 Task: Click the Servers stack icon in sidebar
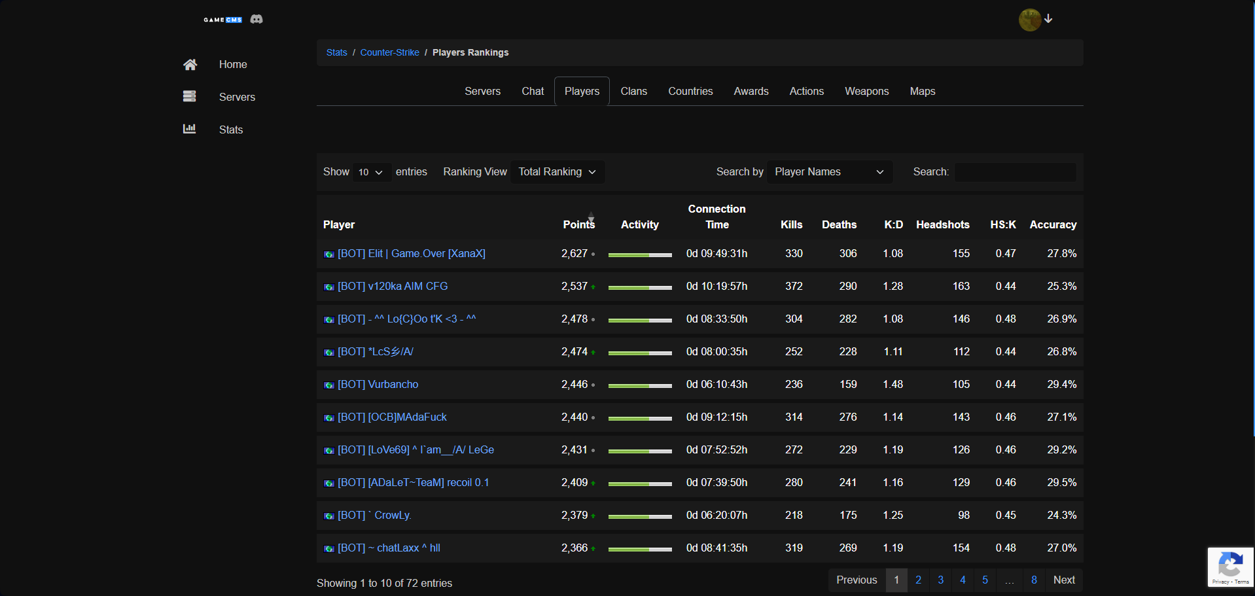[x=189, y=96]
